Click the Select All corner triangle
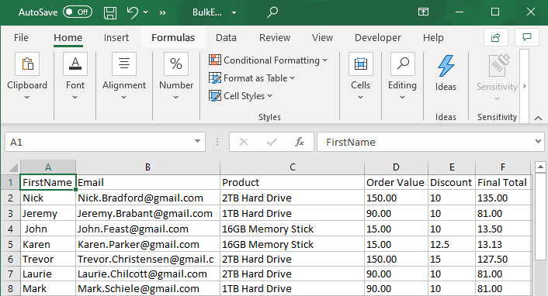 pyautogui.click(x=12, y=167)
